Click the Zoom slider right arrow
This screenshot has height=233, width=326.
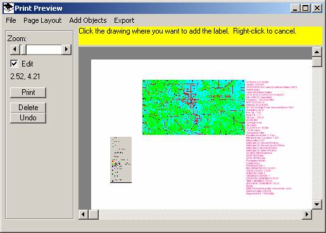click(x=66, y=49)
